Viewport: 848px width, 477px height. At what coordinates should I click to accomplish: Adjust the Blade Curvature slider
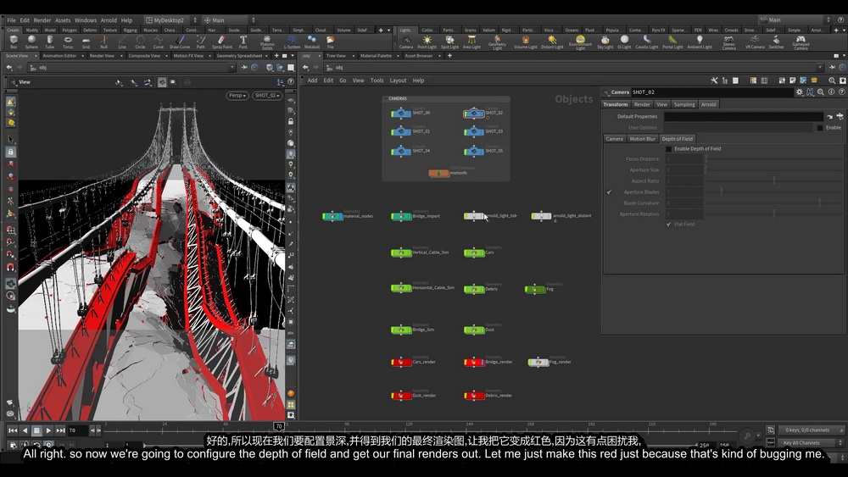coord(773,203)
